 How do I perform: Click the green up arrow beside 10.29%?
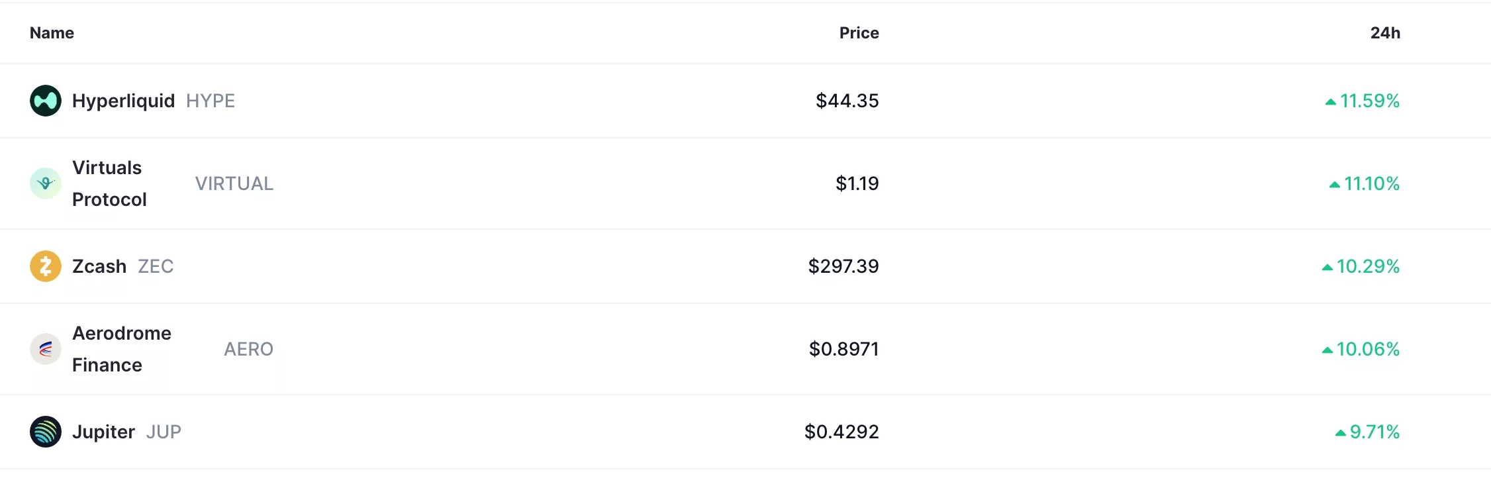tap(1329, 267)
